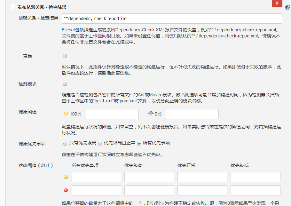Focus the 0% unhealthy threshold field
Screen dimensions: 291x206
(192, 114)
